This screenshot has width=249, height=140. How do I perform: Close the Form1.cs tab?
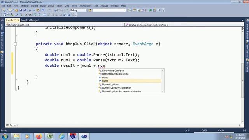pyautogui.click(x=18, y=20)
